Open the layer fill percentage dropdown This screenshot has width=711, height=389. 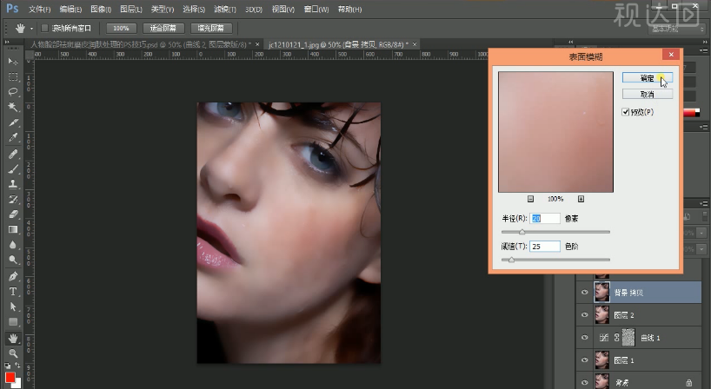(702, 249)
